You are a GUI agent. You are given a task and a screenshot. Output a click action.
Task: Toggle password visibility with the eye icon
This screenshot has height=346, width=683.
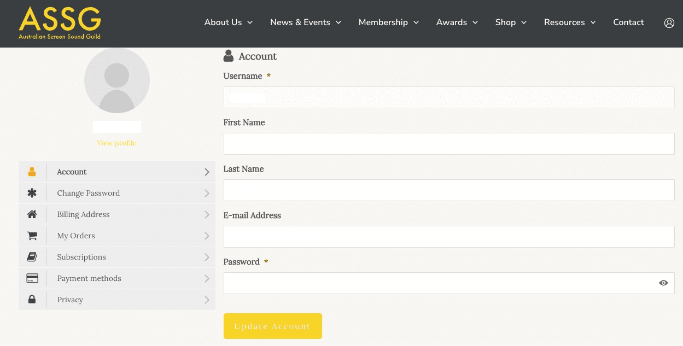coord(663,283)
